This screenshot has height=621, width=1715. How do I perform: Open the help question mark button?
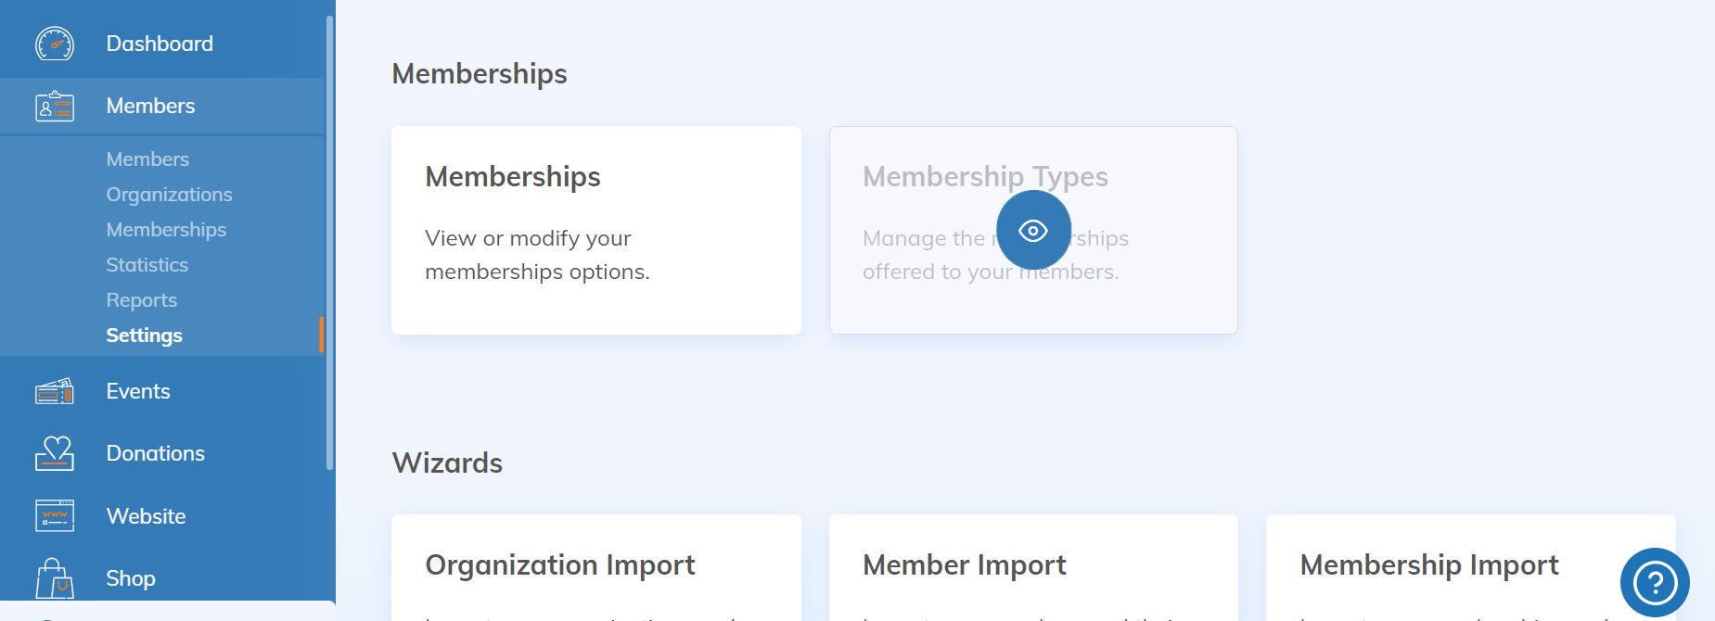point(1654,583)
